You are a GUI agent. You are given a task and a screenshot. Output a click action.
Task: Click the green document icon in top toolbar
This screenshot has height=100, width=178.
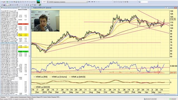7,2
